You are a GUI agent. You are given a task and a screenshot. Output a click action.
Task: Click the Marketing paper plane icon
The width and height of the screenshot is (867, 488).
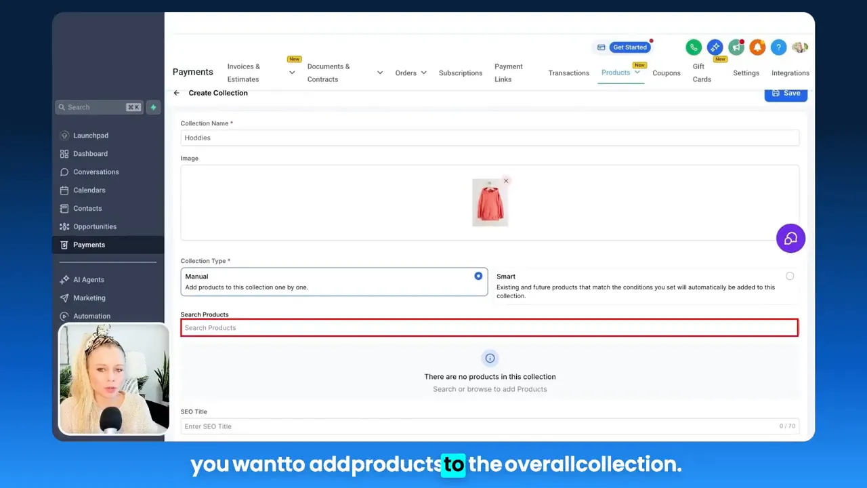point(64,298)
